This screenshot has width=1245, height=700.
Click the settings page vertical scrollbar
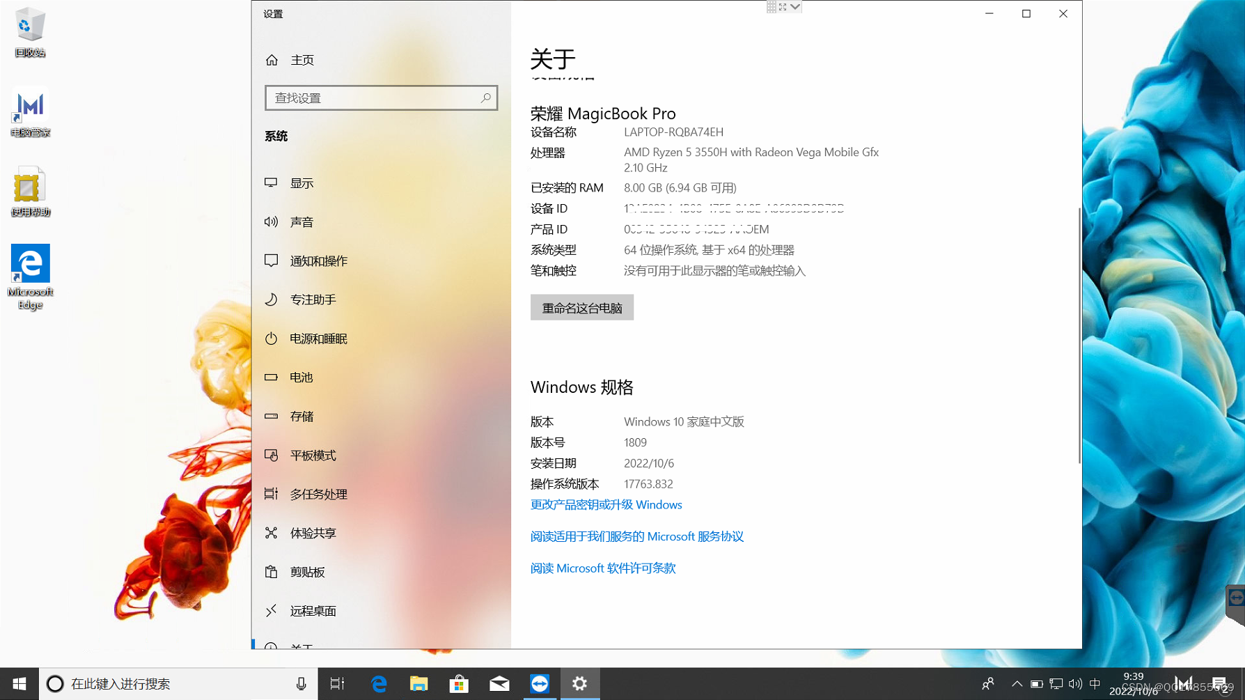1079,336
